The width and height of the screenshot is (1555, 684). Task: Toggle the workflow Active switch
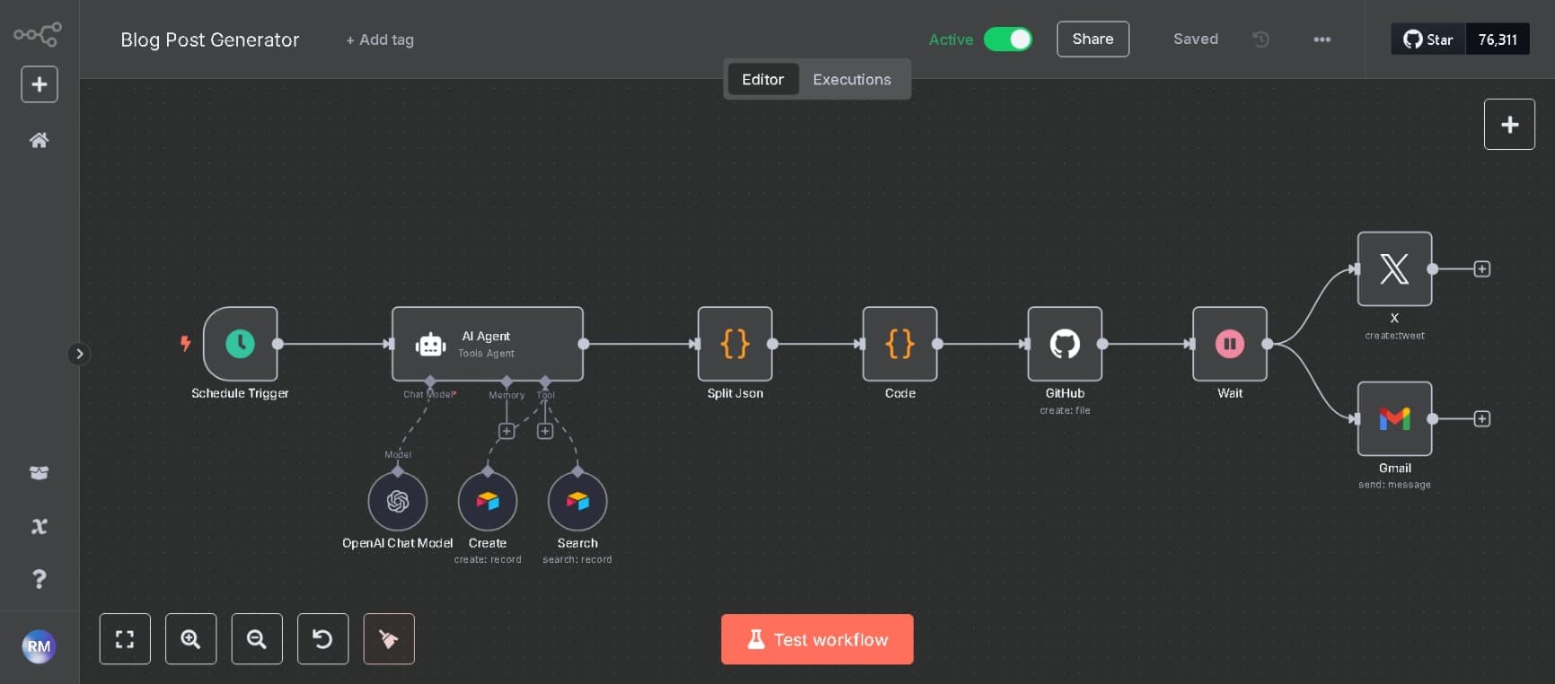tap(1008, 39)
